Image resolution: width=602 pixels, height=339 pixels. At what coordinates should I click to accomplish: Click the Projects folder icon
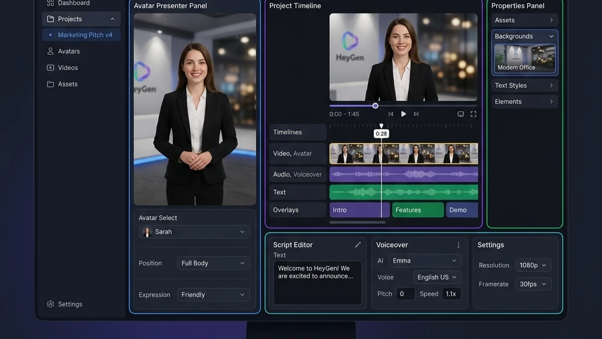click(51, 19)
